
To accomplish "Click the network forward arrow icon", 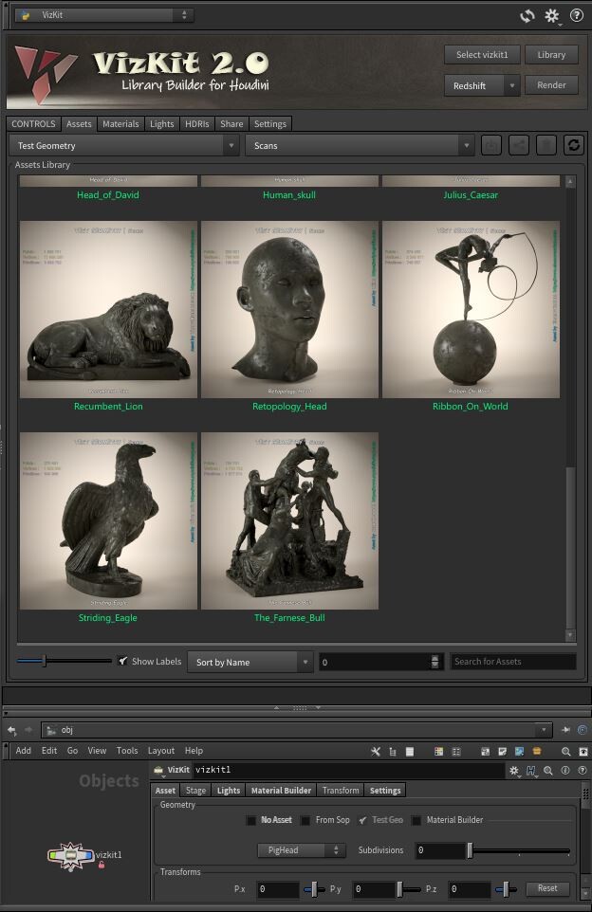I will coord(28,730).
